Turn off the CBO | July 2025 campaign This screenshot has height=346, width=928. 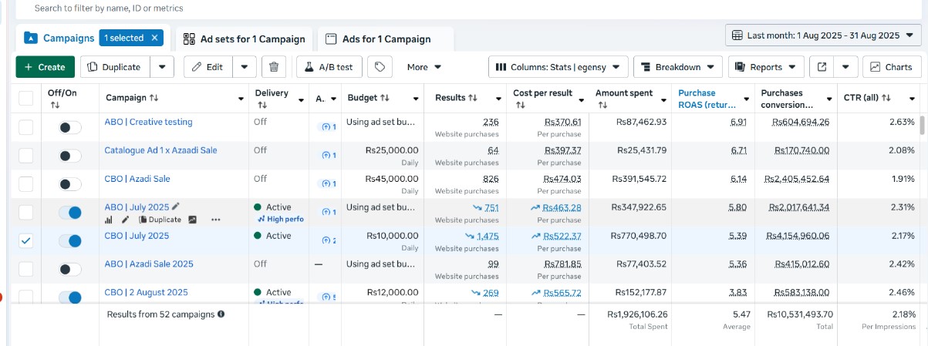tap(70, 241)
